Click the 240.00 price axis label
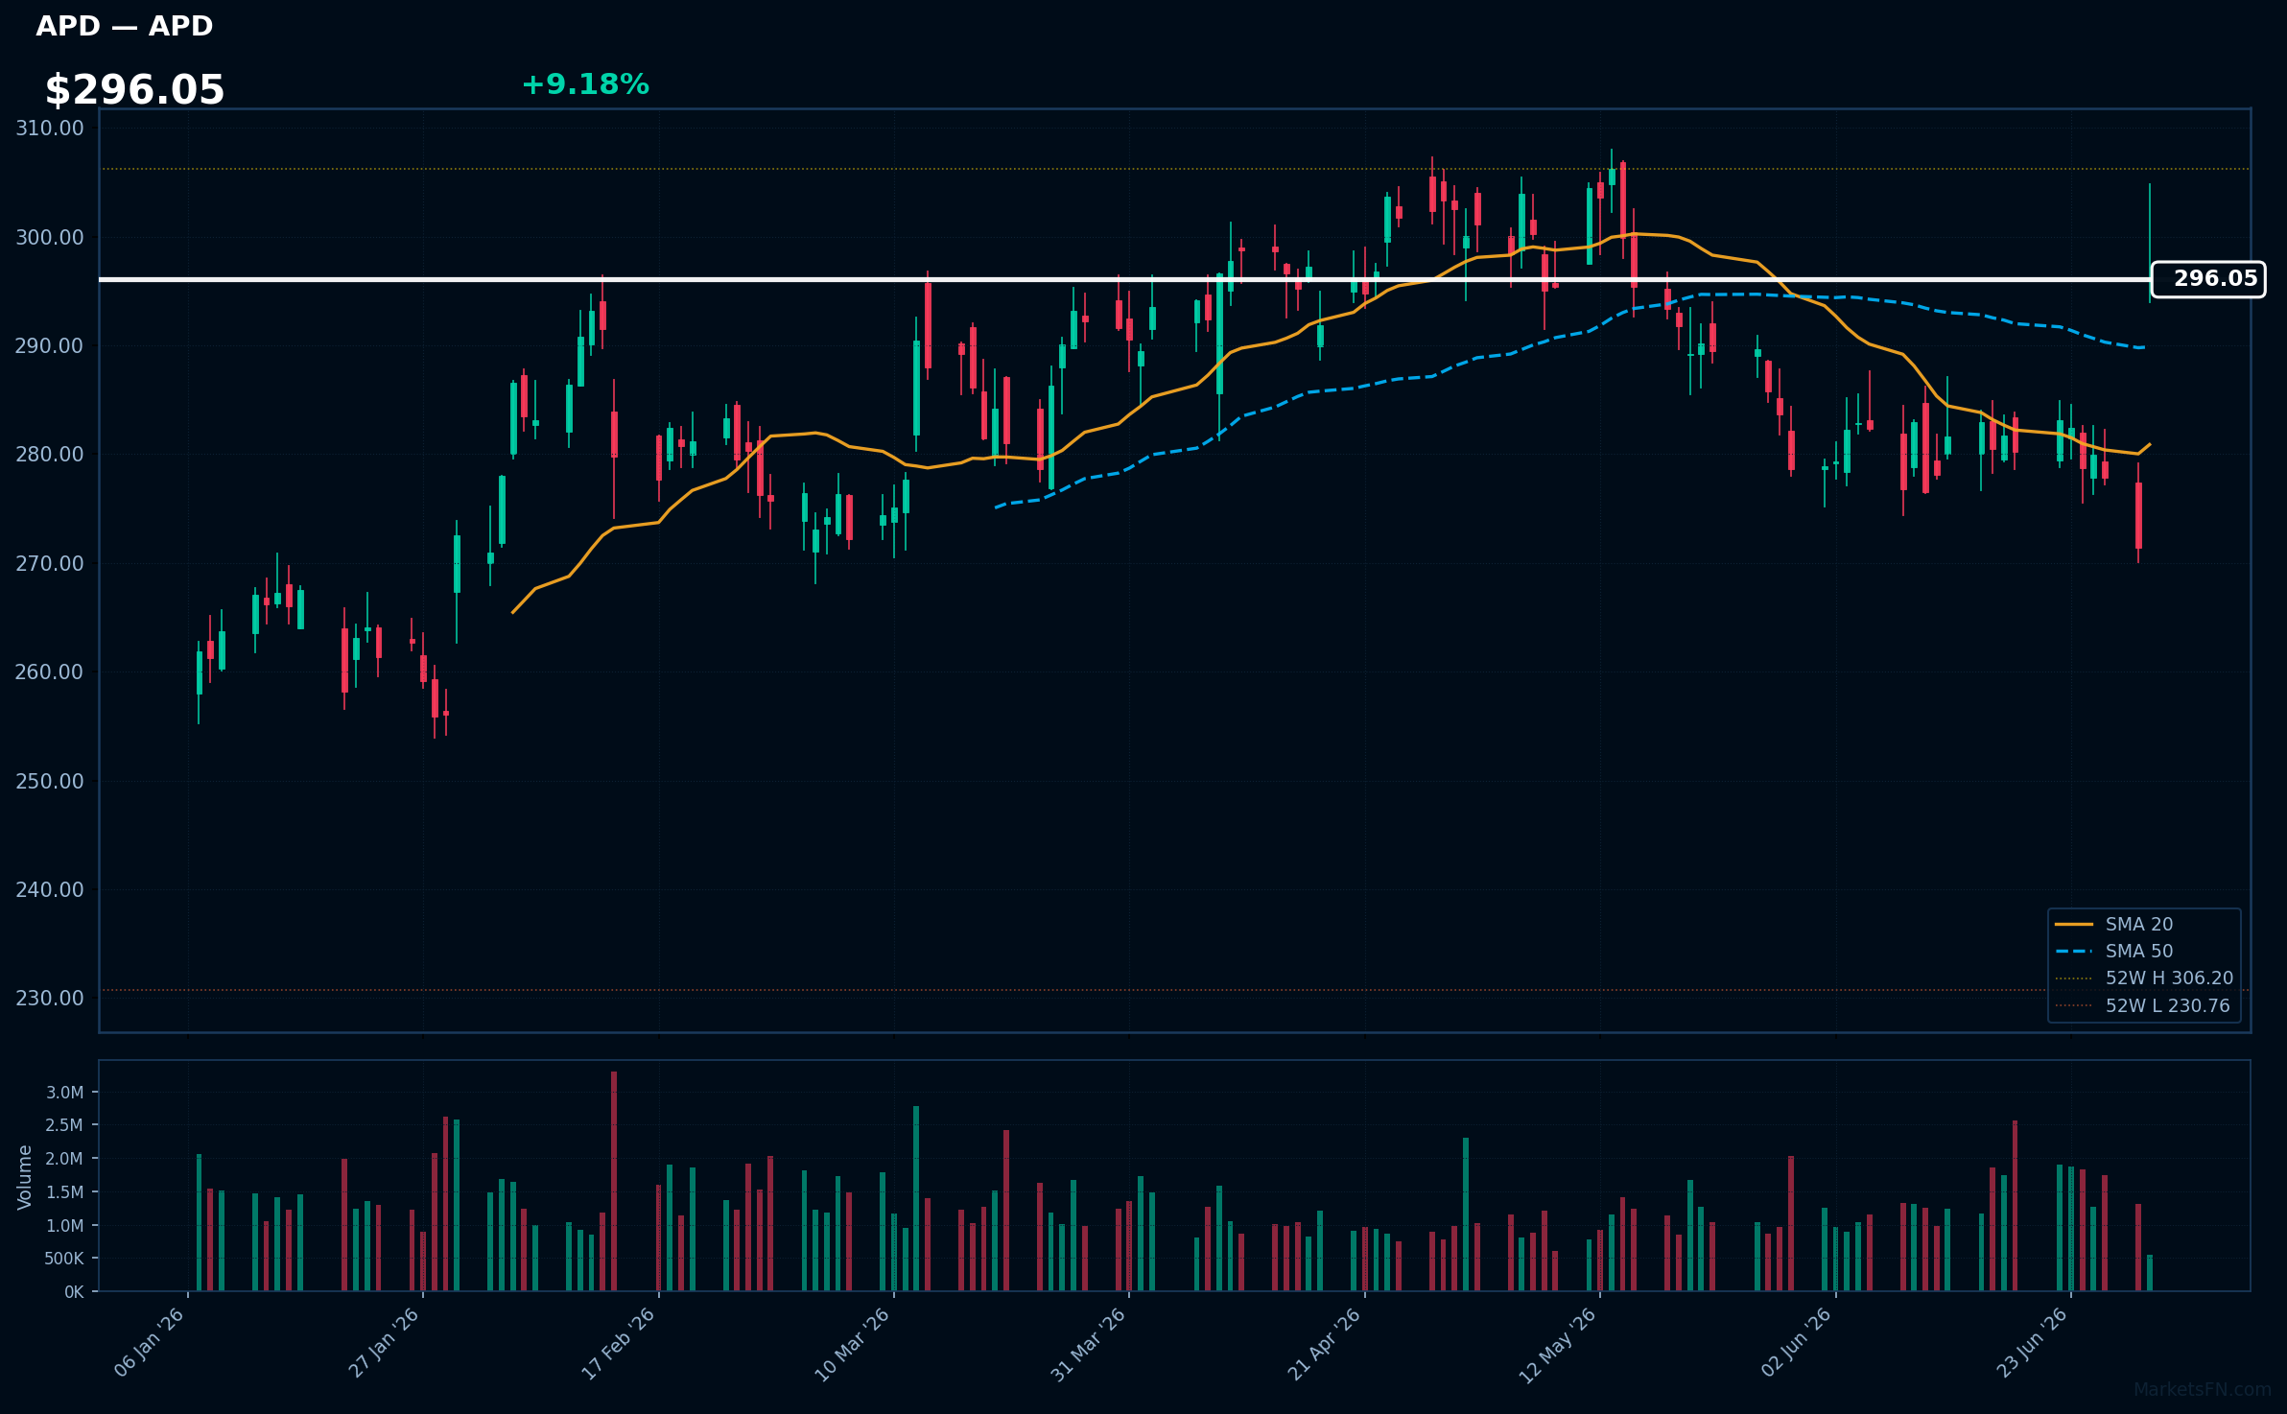2287x1414 pixels. [x=50, y=889]
